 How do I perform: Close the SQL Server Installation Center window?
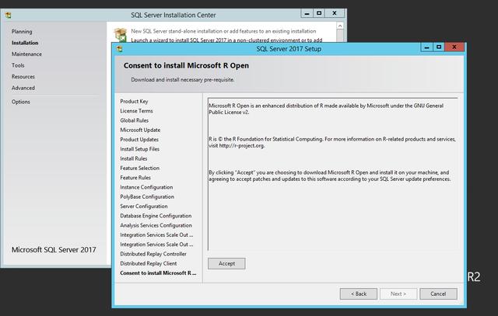click(x=335, y=13)
